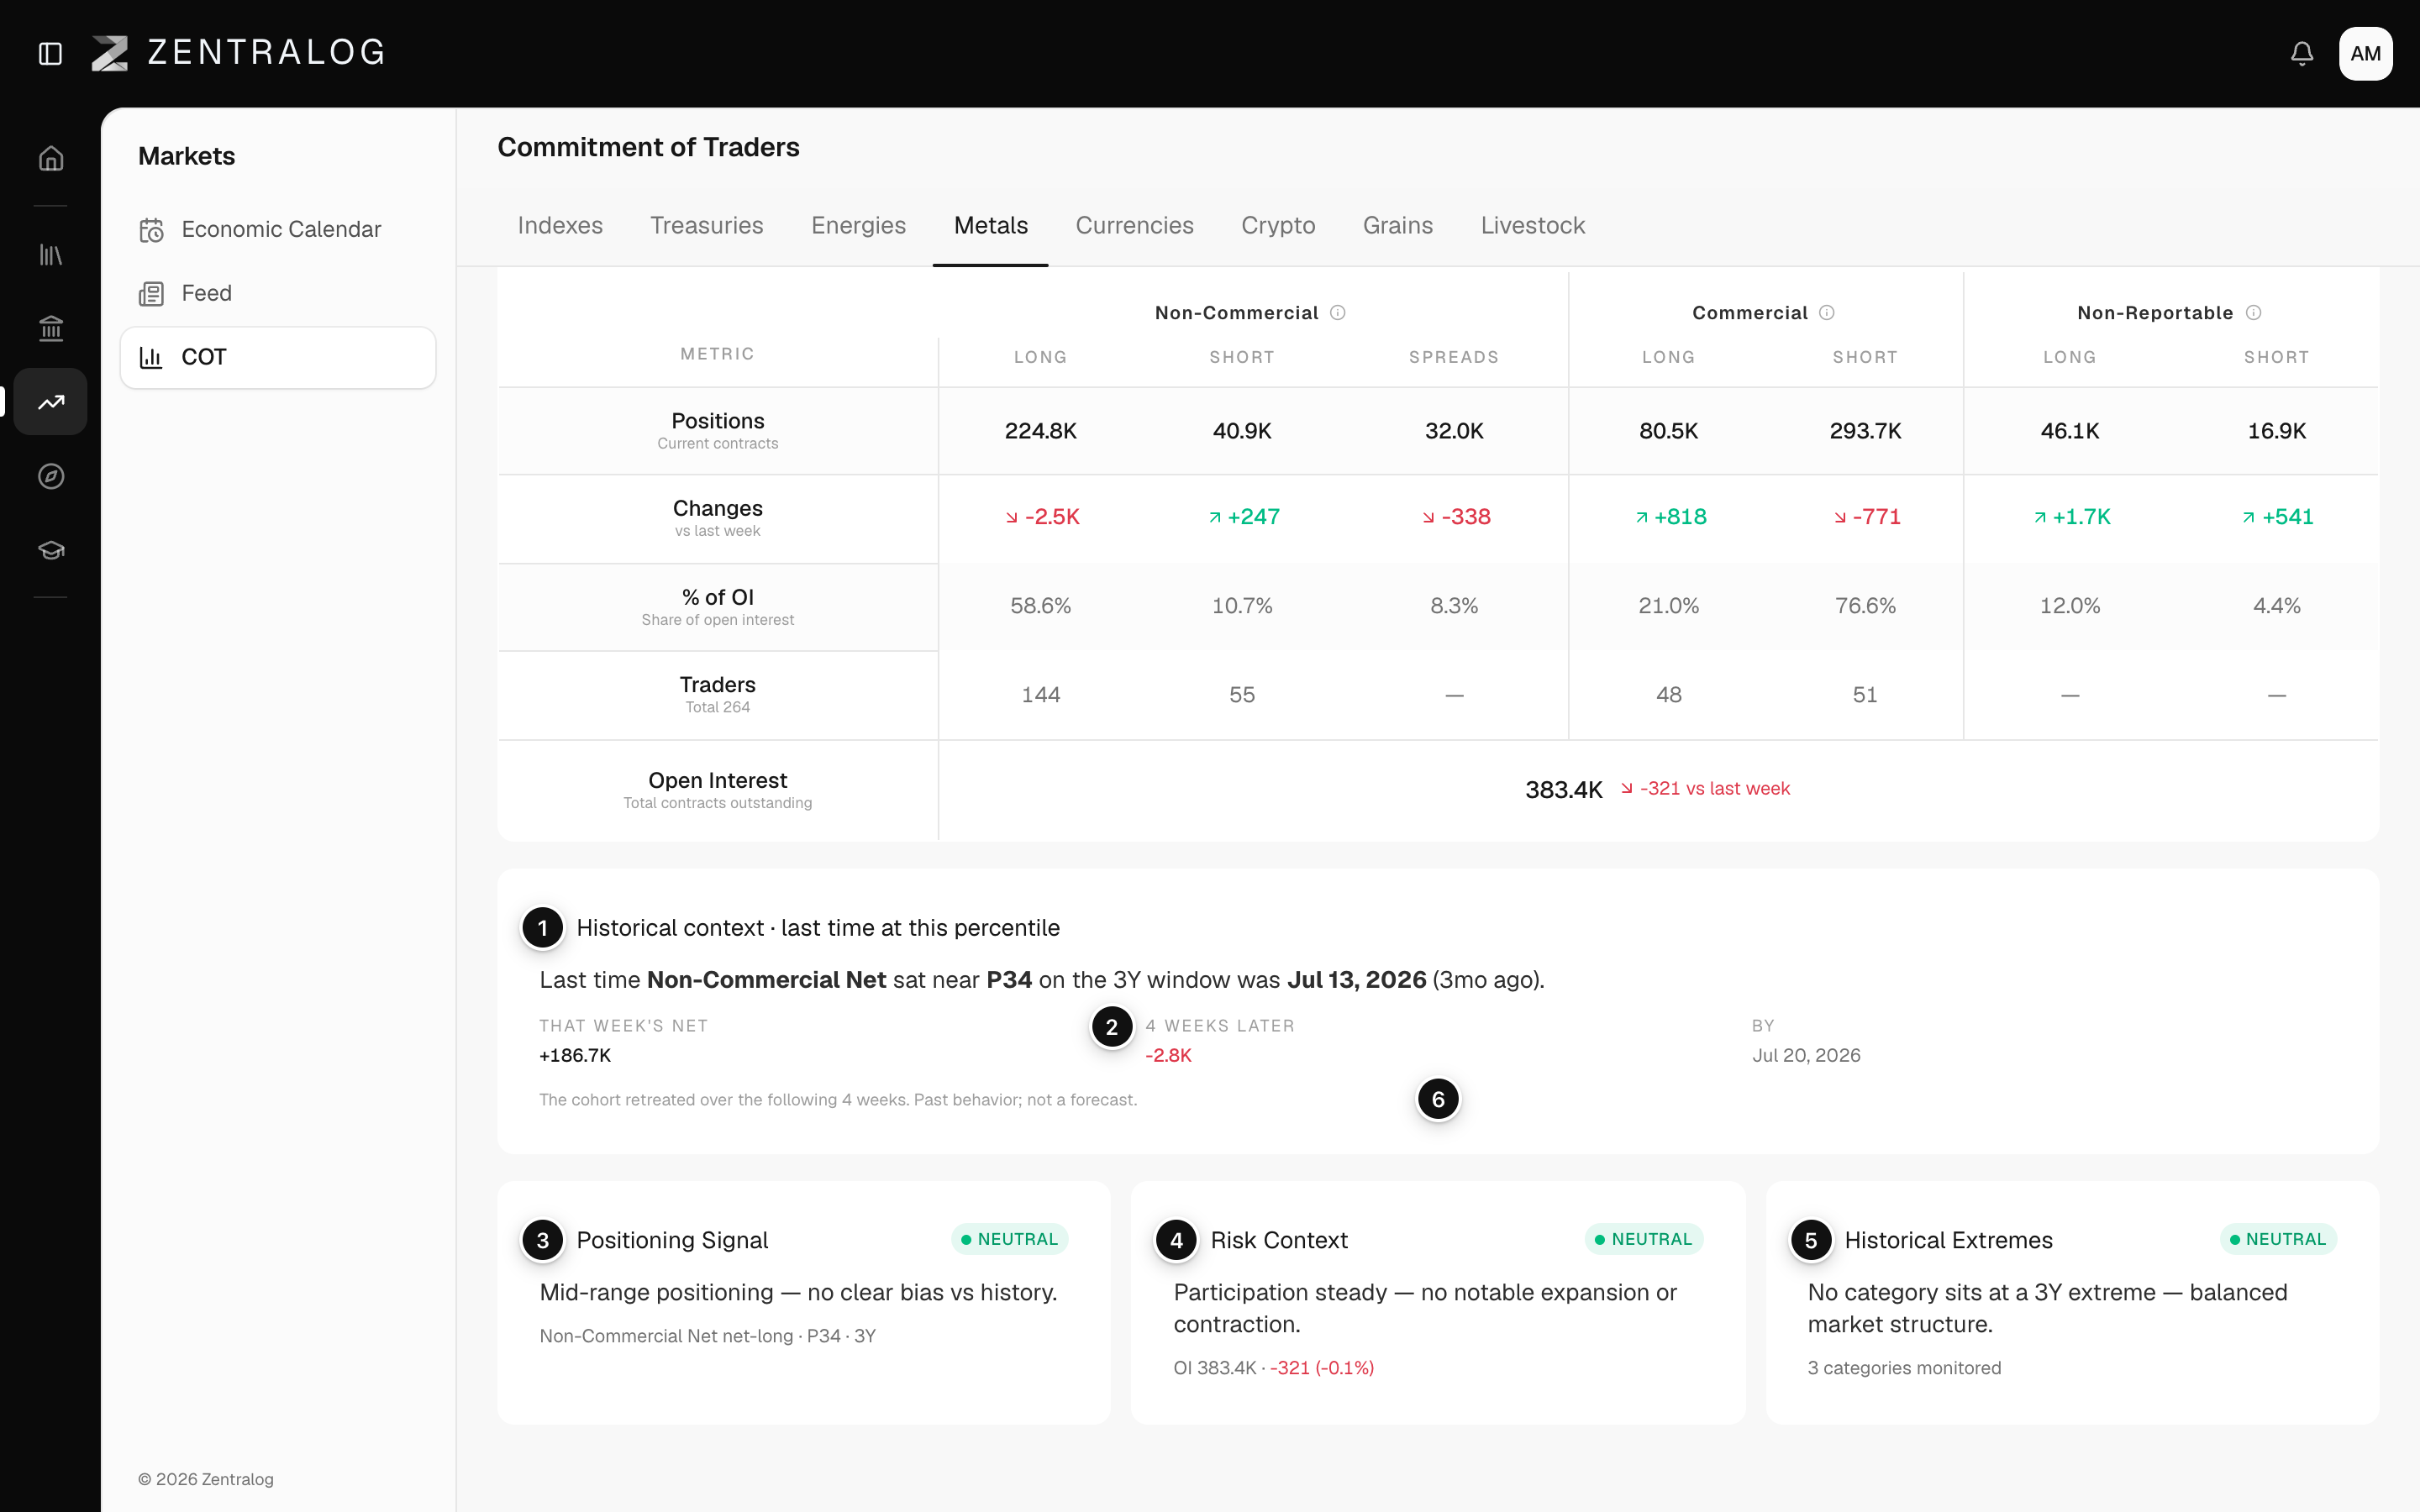Click the © 2026 Zentralog footer text
Viewport: 2420px width, 1512px height.
[205, 1479]
